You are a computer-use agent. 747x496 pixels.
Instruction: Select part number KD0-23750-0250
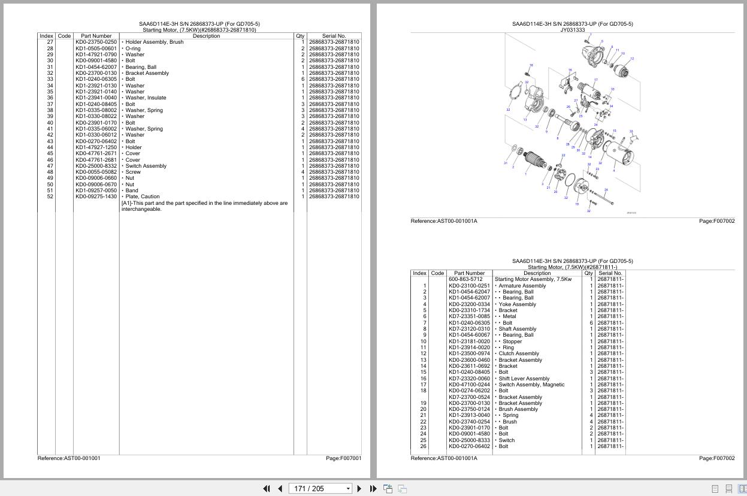[96, 42]
